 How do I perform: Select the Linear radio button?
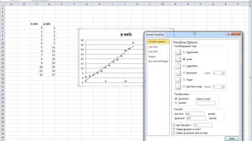(184, 59)
